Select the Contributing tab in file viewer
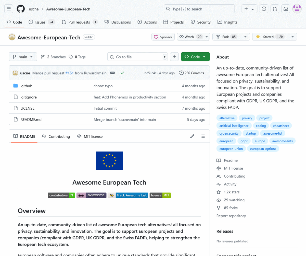The image size is (306, 256). 56,136
